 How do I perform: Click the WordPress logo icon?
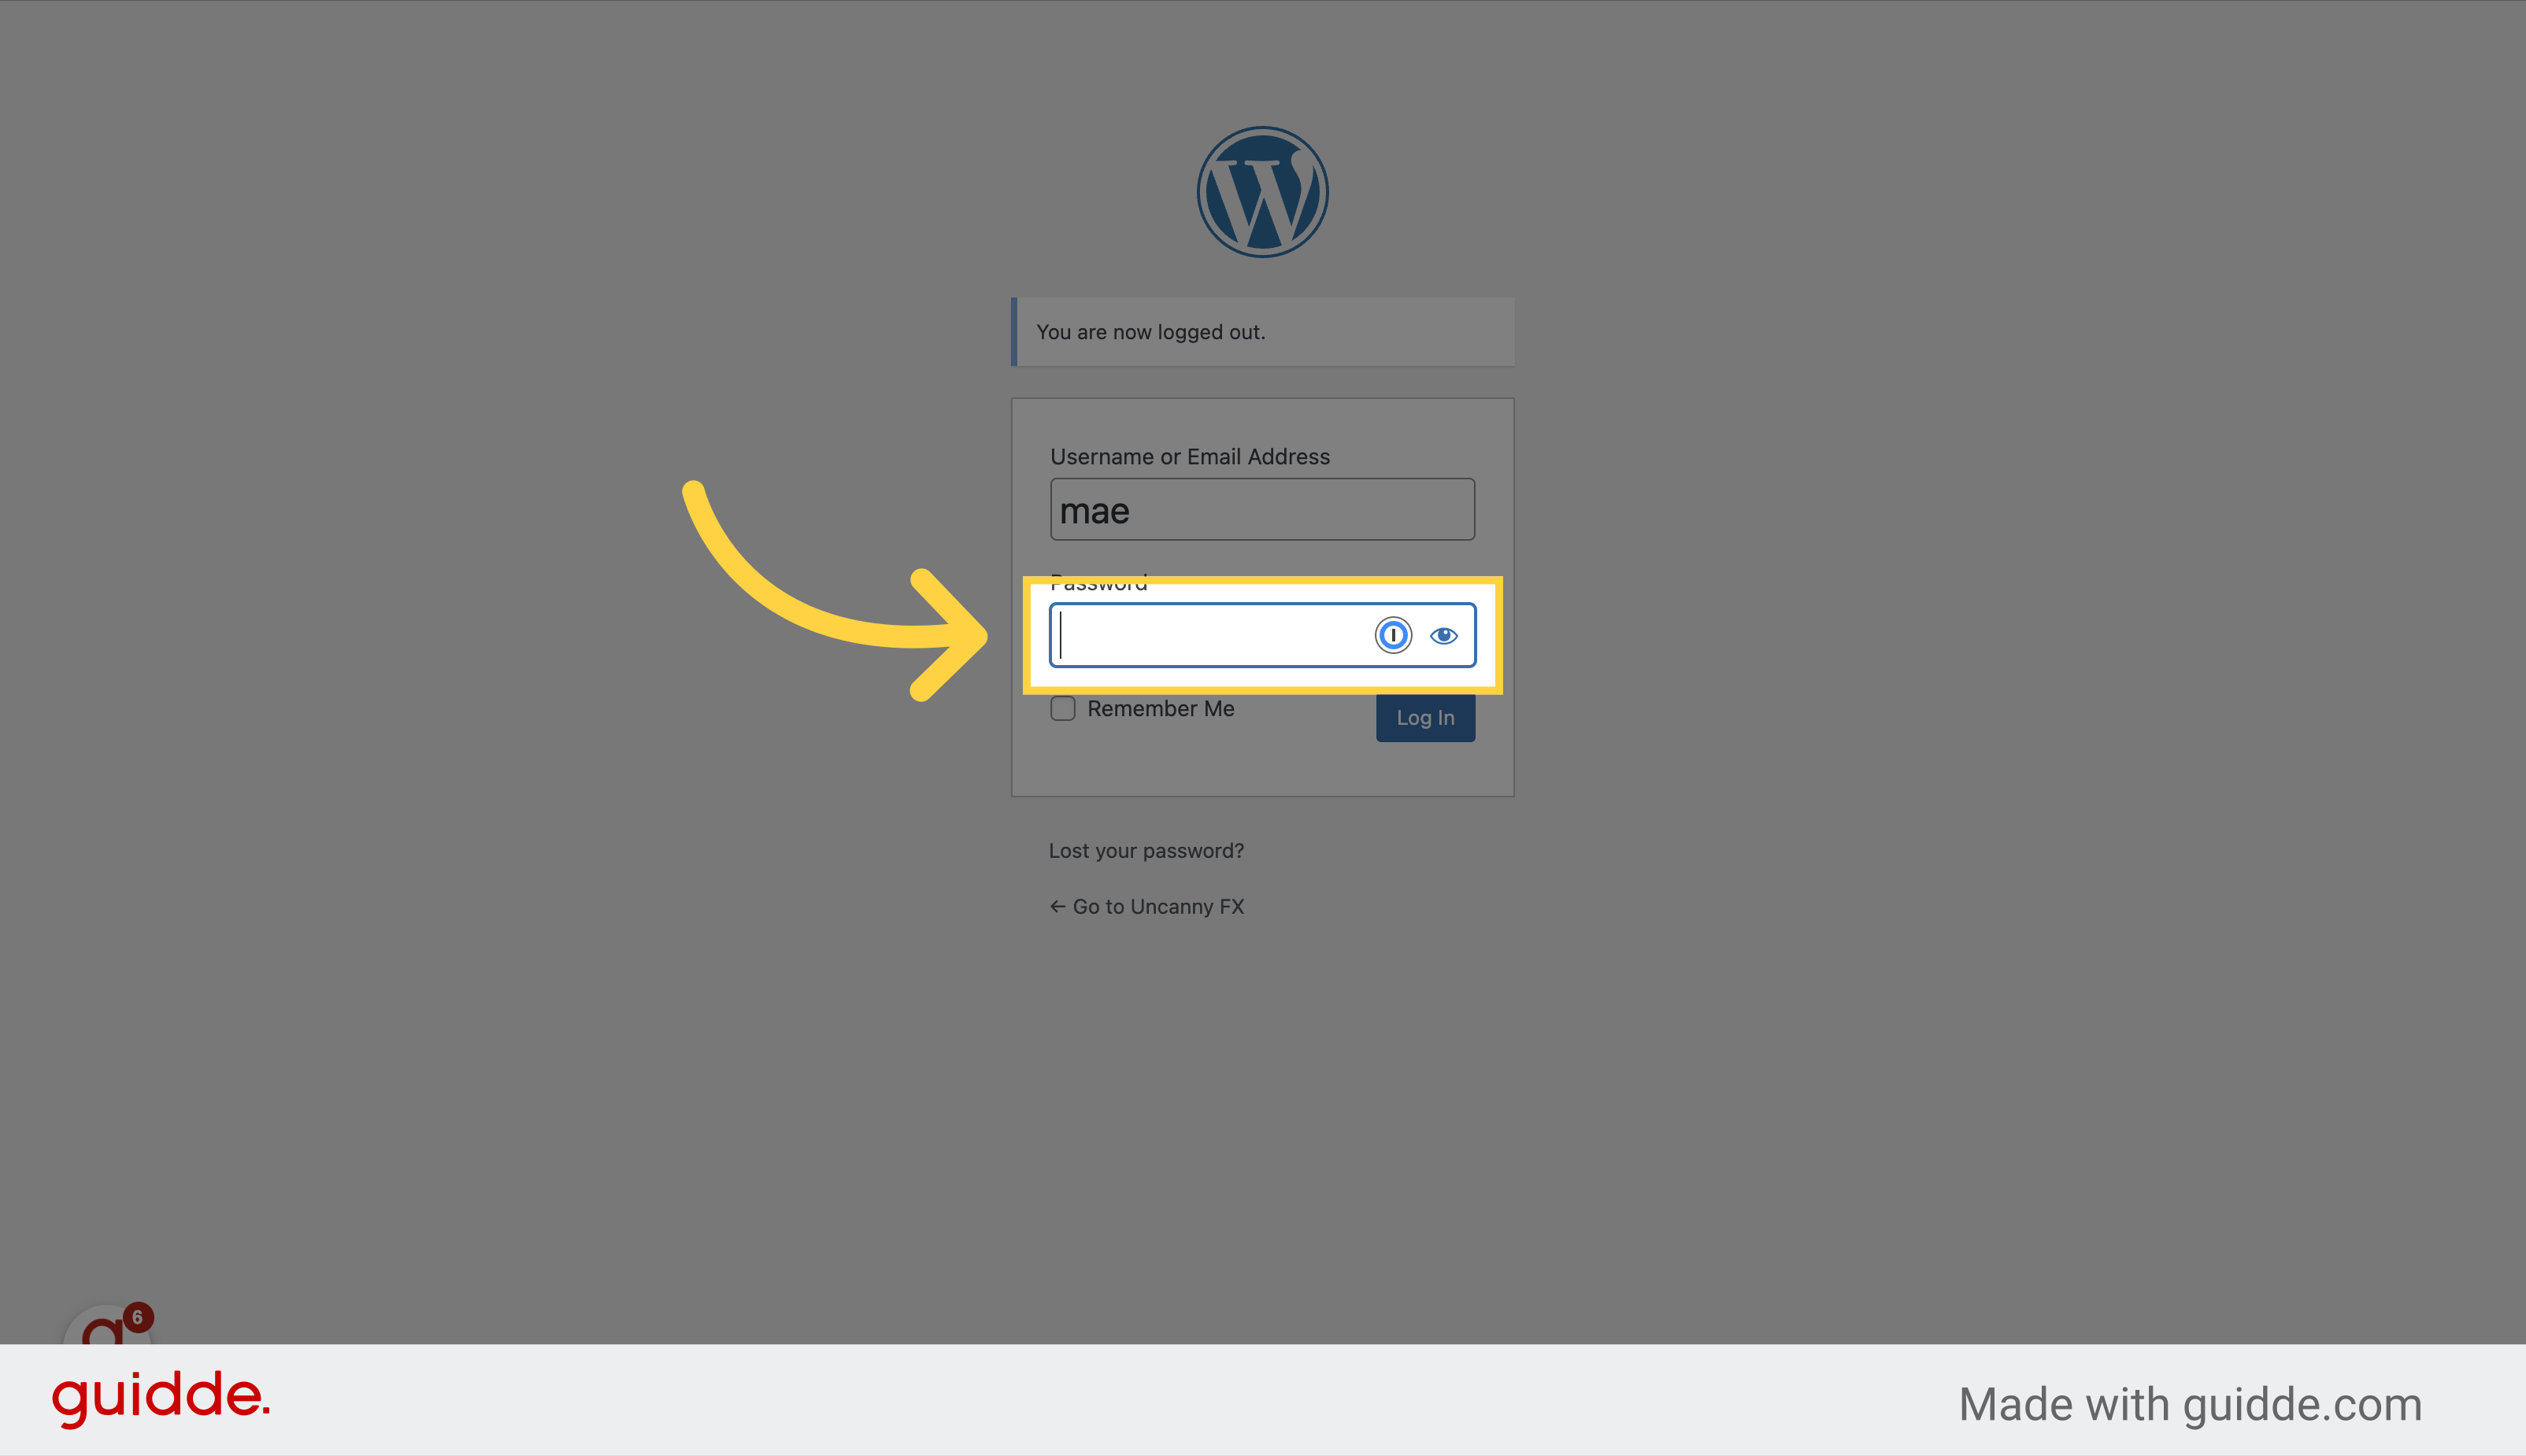pyautogui.click(x=1263, y=190)
